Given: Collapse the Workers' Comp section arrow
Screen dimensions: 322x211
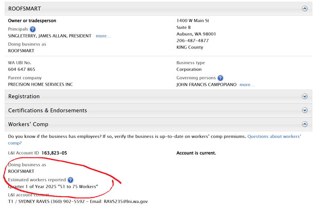Looking at the screenshot, I should 305,124.
